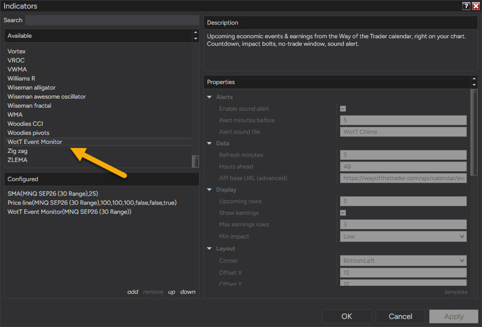Click the down link to reorder

pos(188,292)
